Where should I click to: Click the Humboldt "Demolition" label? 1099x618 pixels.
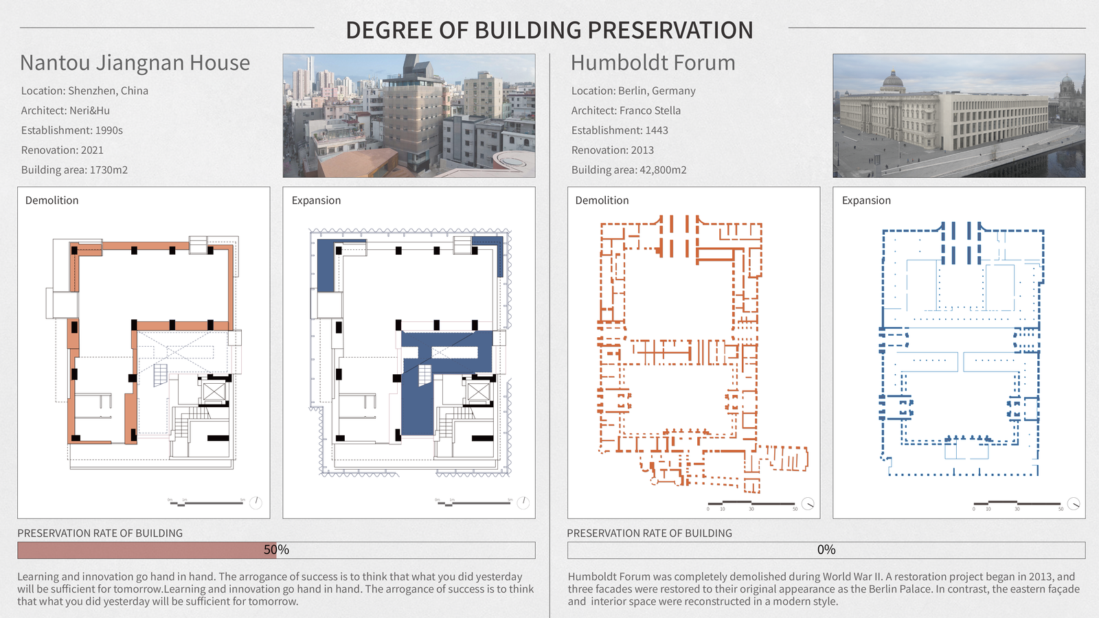click(602, 201)
